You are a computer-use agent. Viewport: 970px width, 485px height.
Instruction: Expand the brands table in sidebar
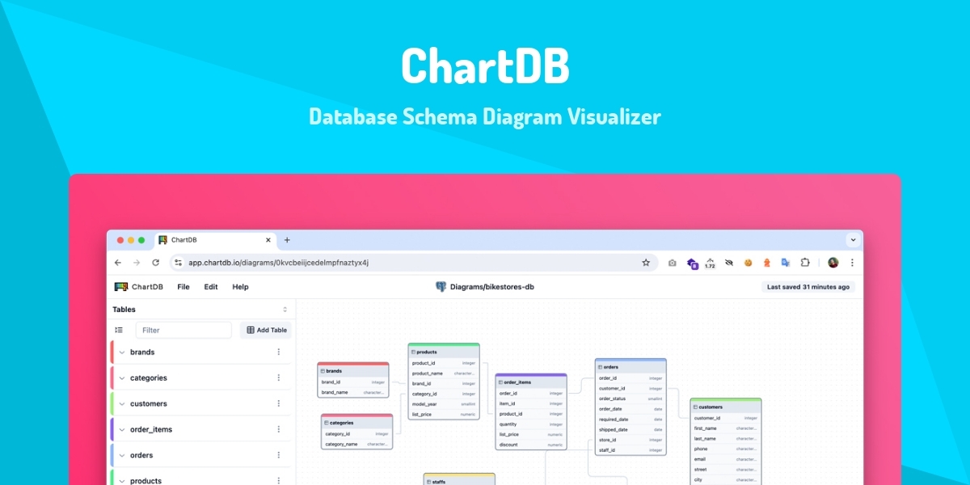(x=122, y=352)
